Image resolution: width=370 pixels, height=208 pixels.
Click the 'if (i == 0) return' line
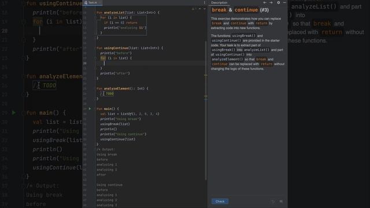pos(121,23)
